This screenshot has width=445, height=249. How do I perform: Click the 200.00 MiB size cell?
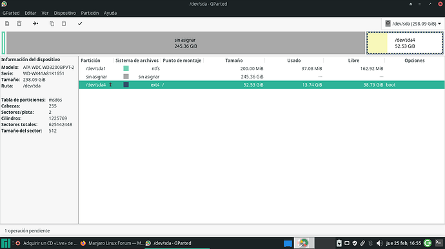[252, 69]
